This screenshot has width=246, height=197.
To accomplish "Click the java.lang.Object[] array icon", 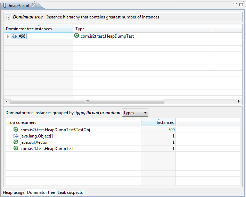I will (16, 136).
